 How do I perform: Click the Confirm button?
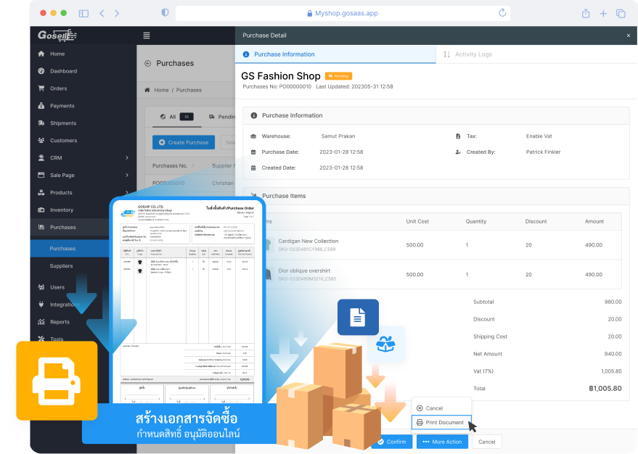coord(392,442)
